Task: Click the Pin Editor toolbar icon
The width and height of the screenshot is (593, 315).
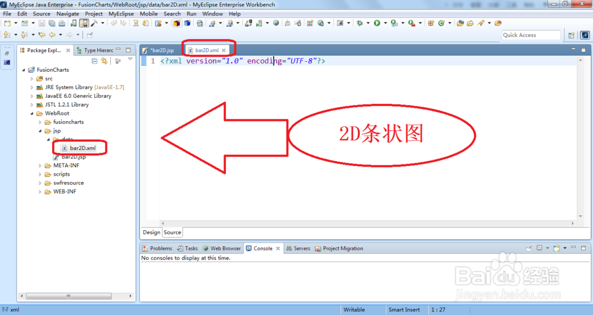Action: point(90,35)
